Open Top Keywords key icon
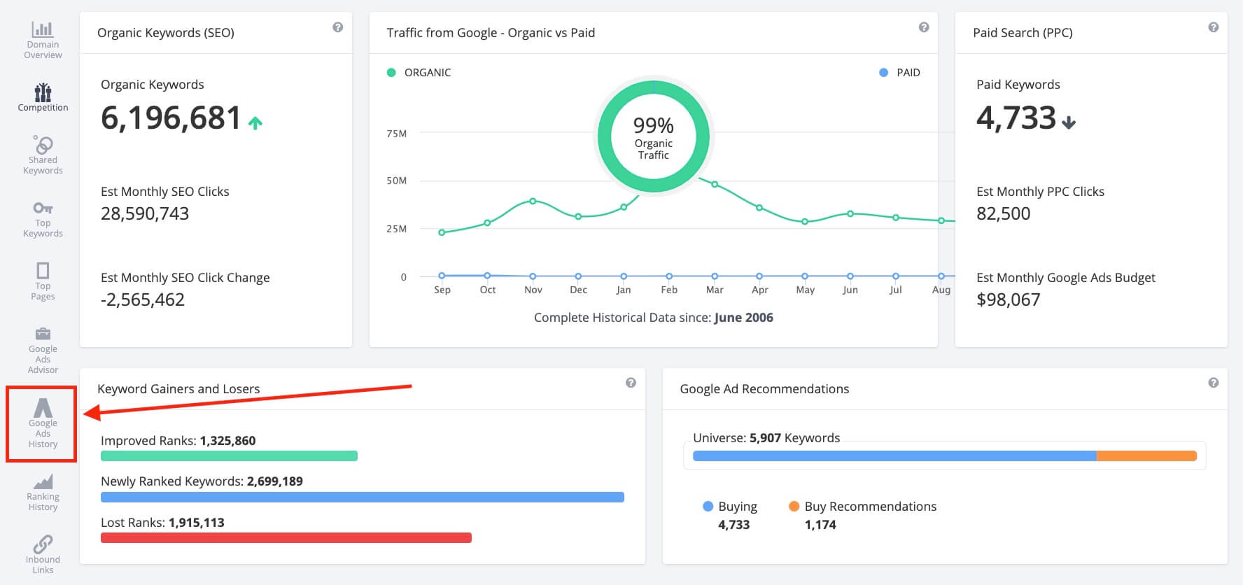Screen dimensions: 1243x585 pyautogui.click(x=43, y=209)
